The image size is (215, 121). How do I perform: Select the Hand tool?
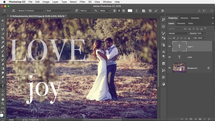(3, 99)
